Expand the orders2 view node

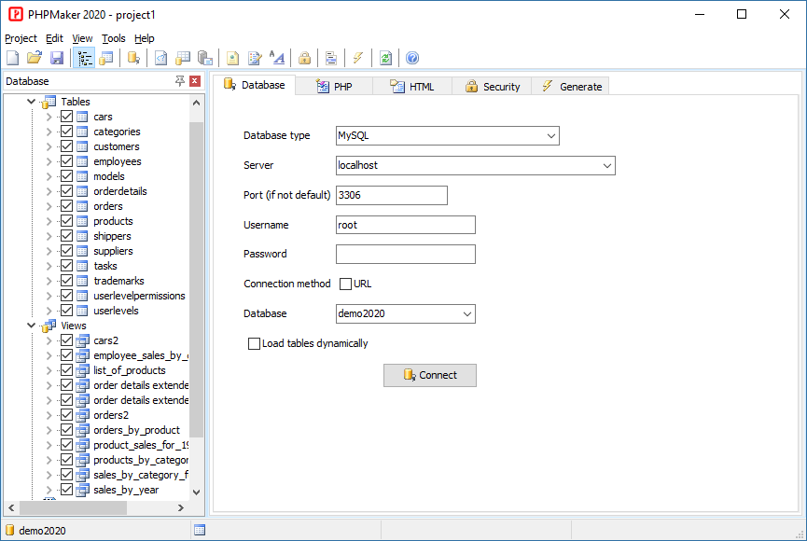[x=49, y=415]
